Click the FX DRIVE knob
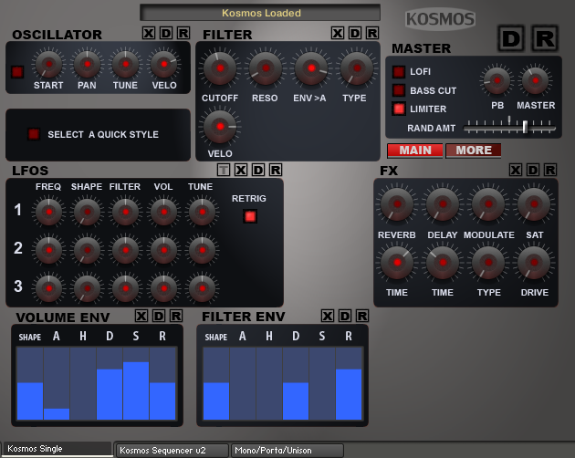 point(534,263)
